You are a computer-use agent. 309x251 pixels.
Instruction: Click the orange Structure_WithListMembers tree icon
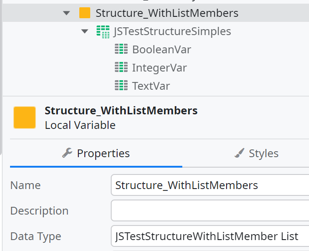[84, 13]
